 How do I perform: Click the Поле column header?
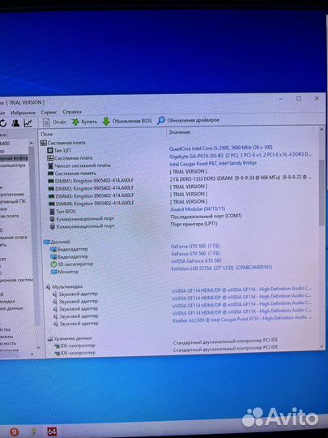pyautogui.click(x=47, y=134)
